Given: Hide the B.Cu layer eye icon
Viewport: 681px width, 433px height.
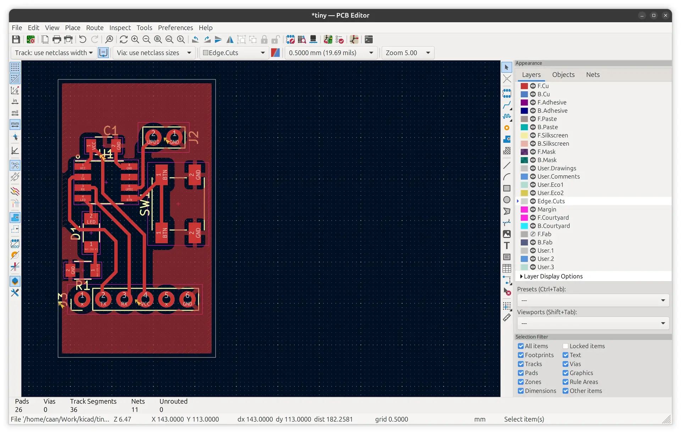Looking at the screenshot, I should [x=533, y=94].
